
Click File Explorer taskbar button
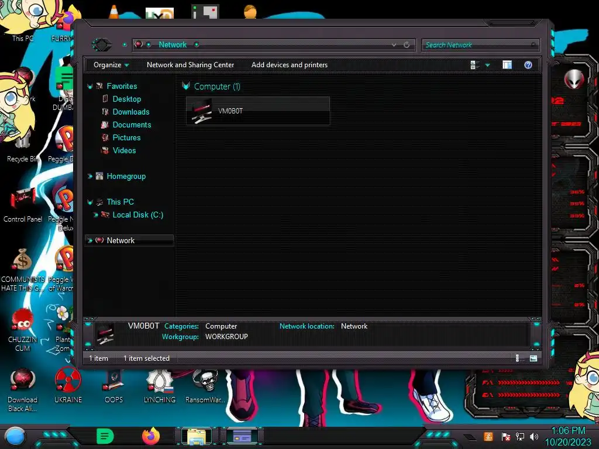(x=197, y=436)
